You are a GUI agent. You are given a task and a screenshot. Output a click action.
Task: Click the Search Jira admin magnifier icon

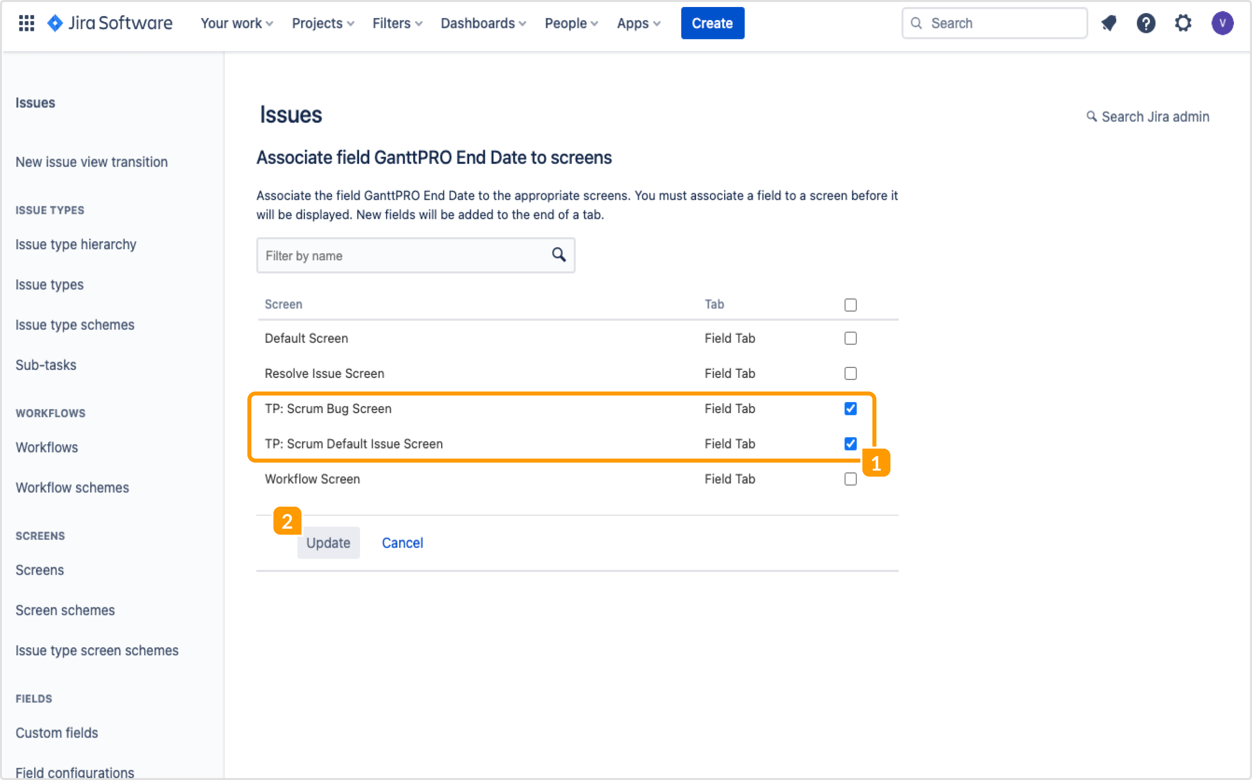click(x=1091, y=117)
